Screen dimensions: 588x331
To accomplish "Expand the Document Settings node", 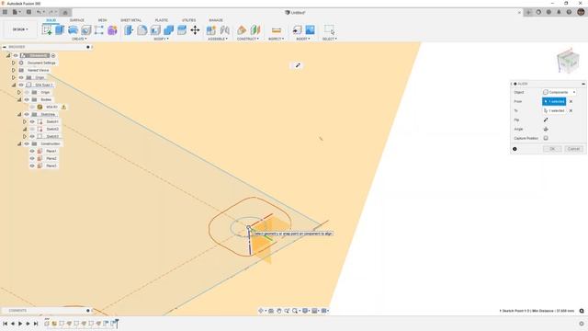I will (x=14, y=63).
